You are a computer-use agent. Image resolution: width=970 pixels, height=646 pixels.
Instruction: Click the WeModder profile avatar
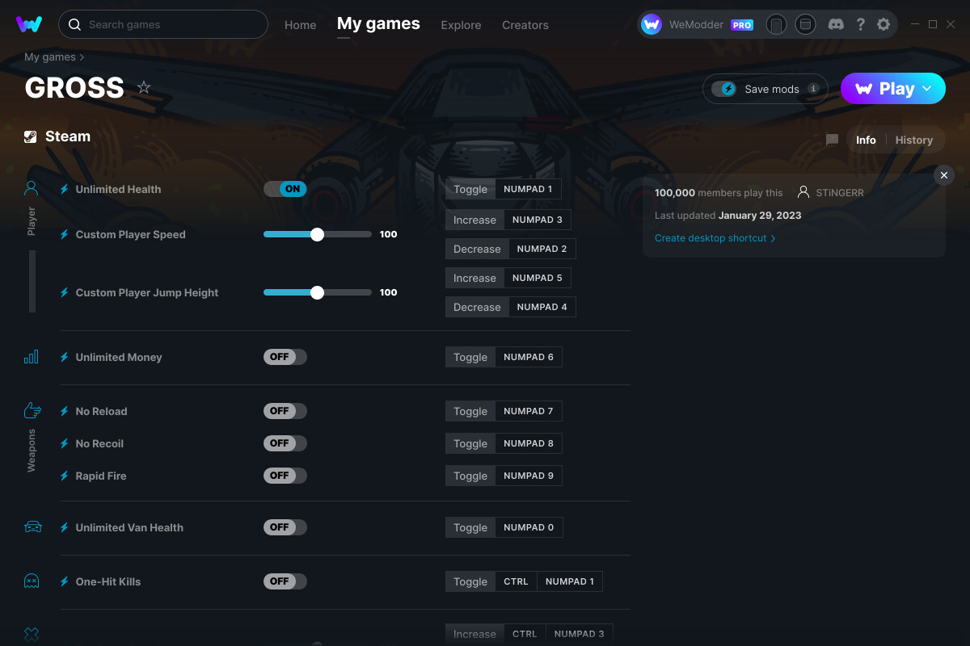(652, 24)
